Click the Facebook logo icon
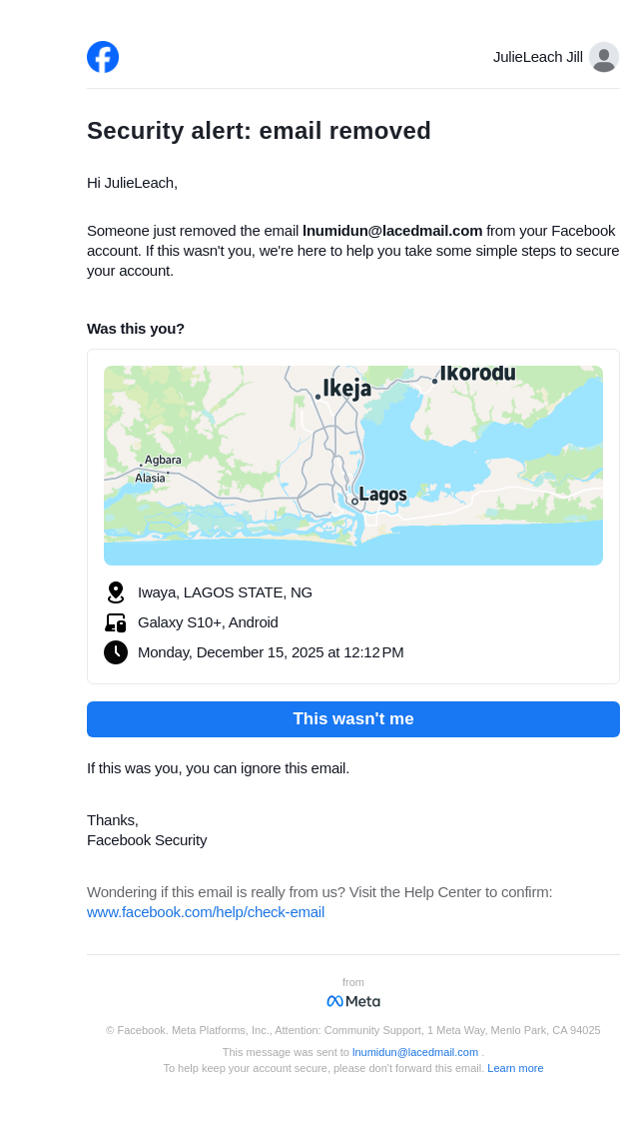Image resolution: width=623 pixels, height=1124 pixels. coord(103,57)
